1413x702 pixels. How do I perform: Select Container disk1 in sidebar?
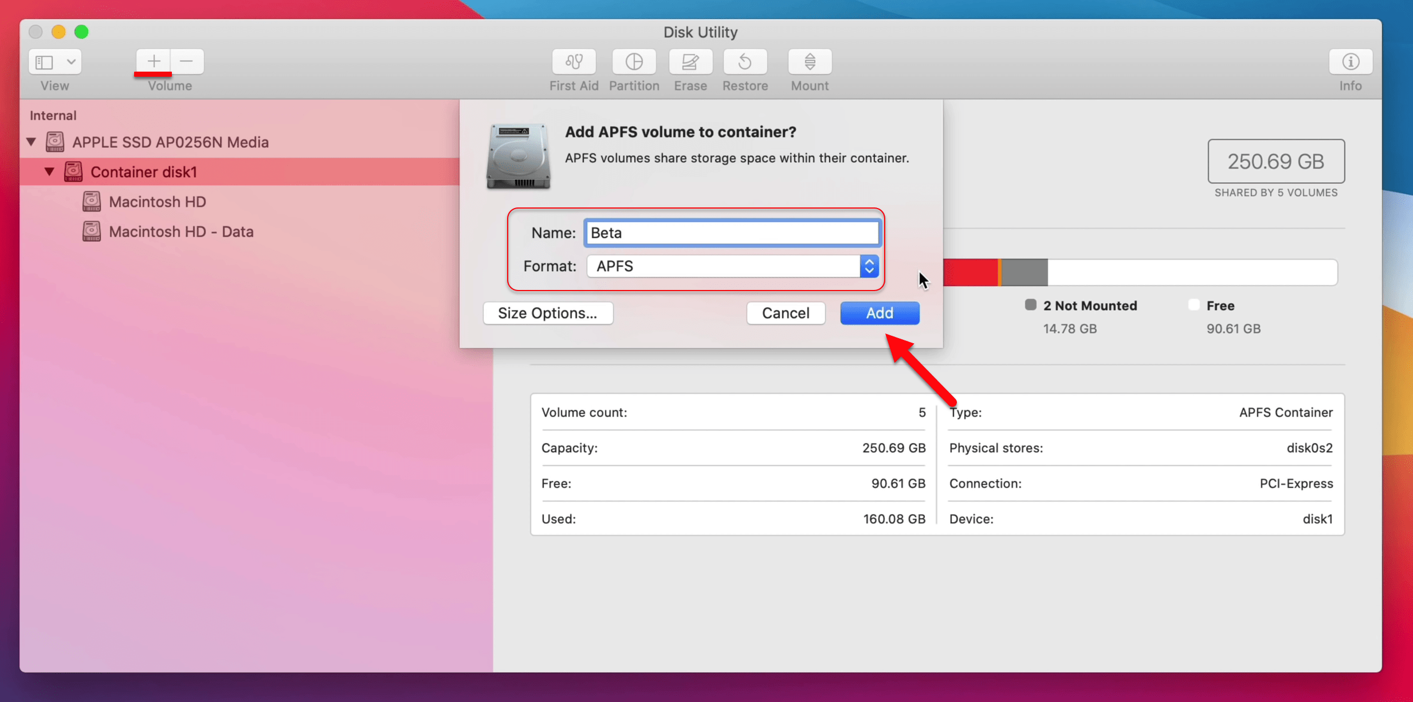240,171
